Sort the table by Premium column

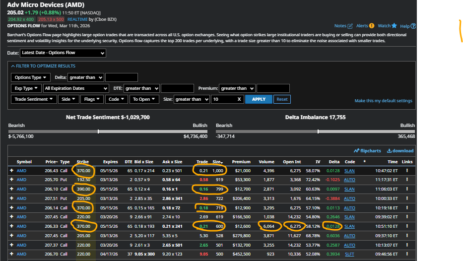241,162
